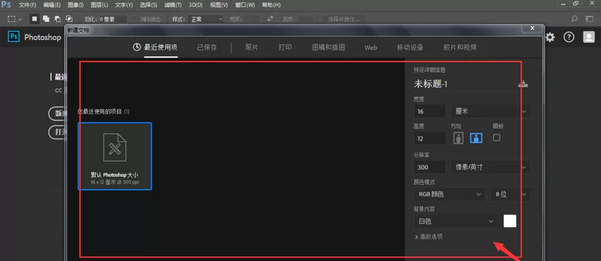Open the help question mark icon

point(569,37)
